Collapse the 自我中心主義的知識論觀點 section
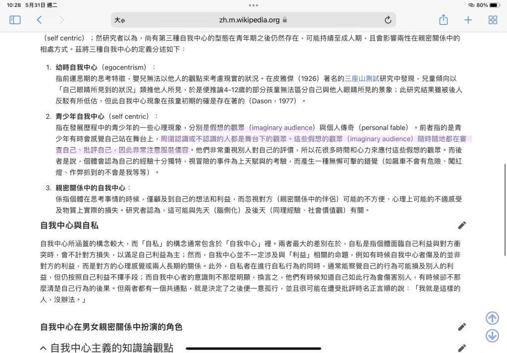The width and height of the screenshot is (507, 353). coord(44,348)
